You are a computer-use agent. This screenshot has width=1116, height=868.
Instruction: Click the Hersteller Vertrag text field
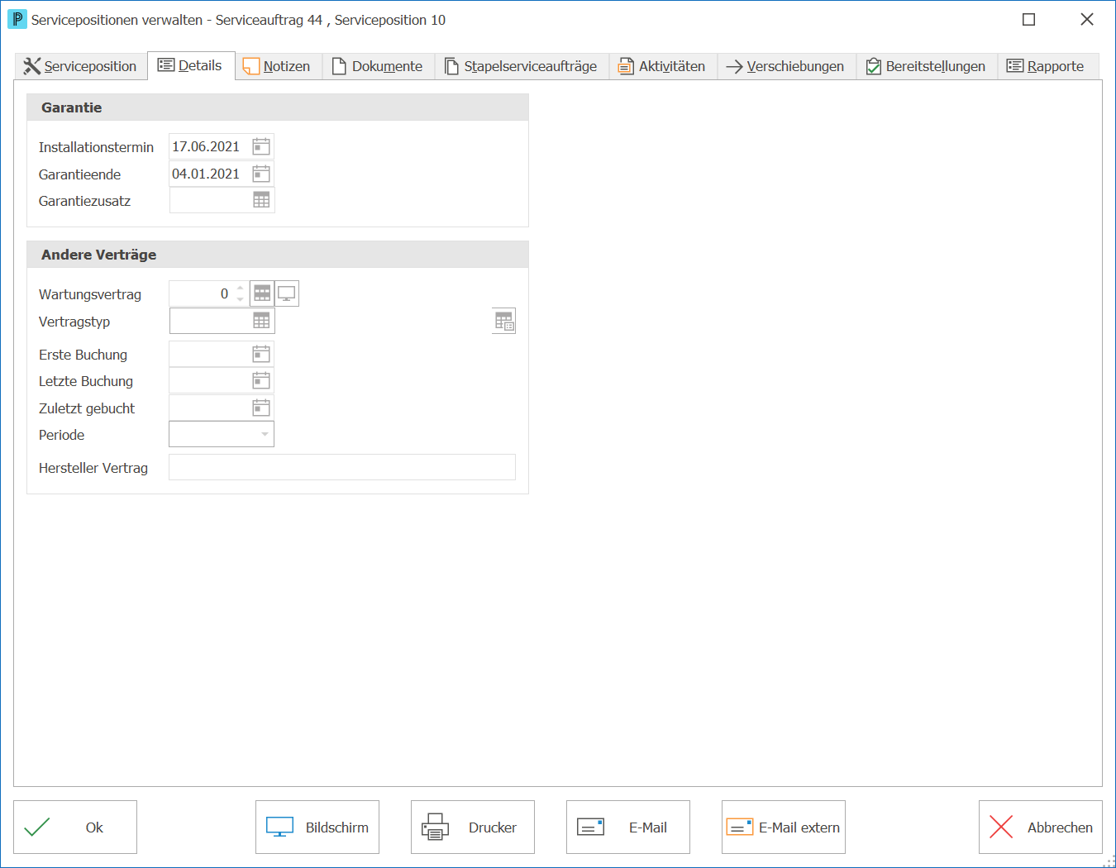tap(342, 467)
